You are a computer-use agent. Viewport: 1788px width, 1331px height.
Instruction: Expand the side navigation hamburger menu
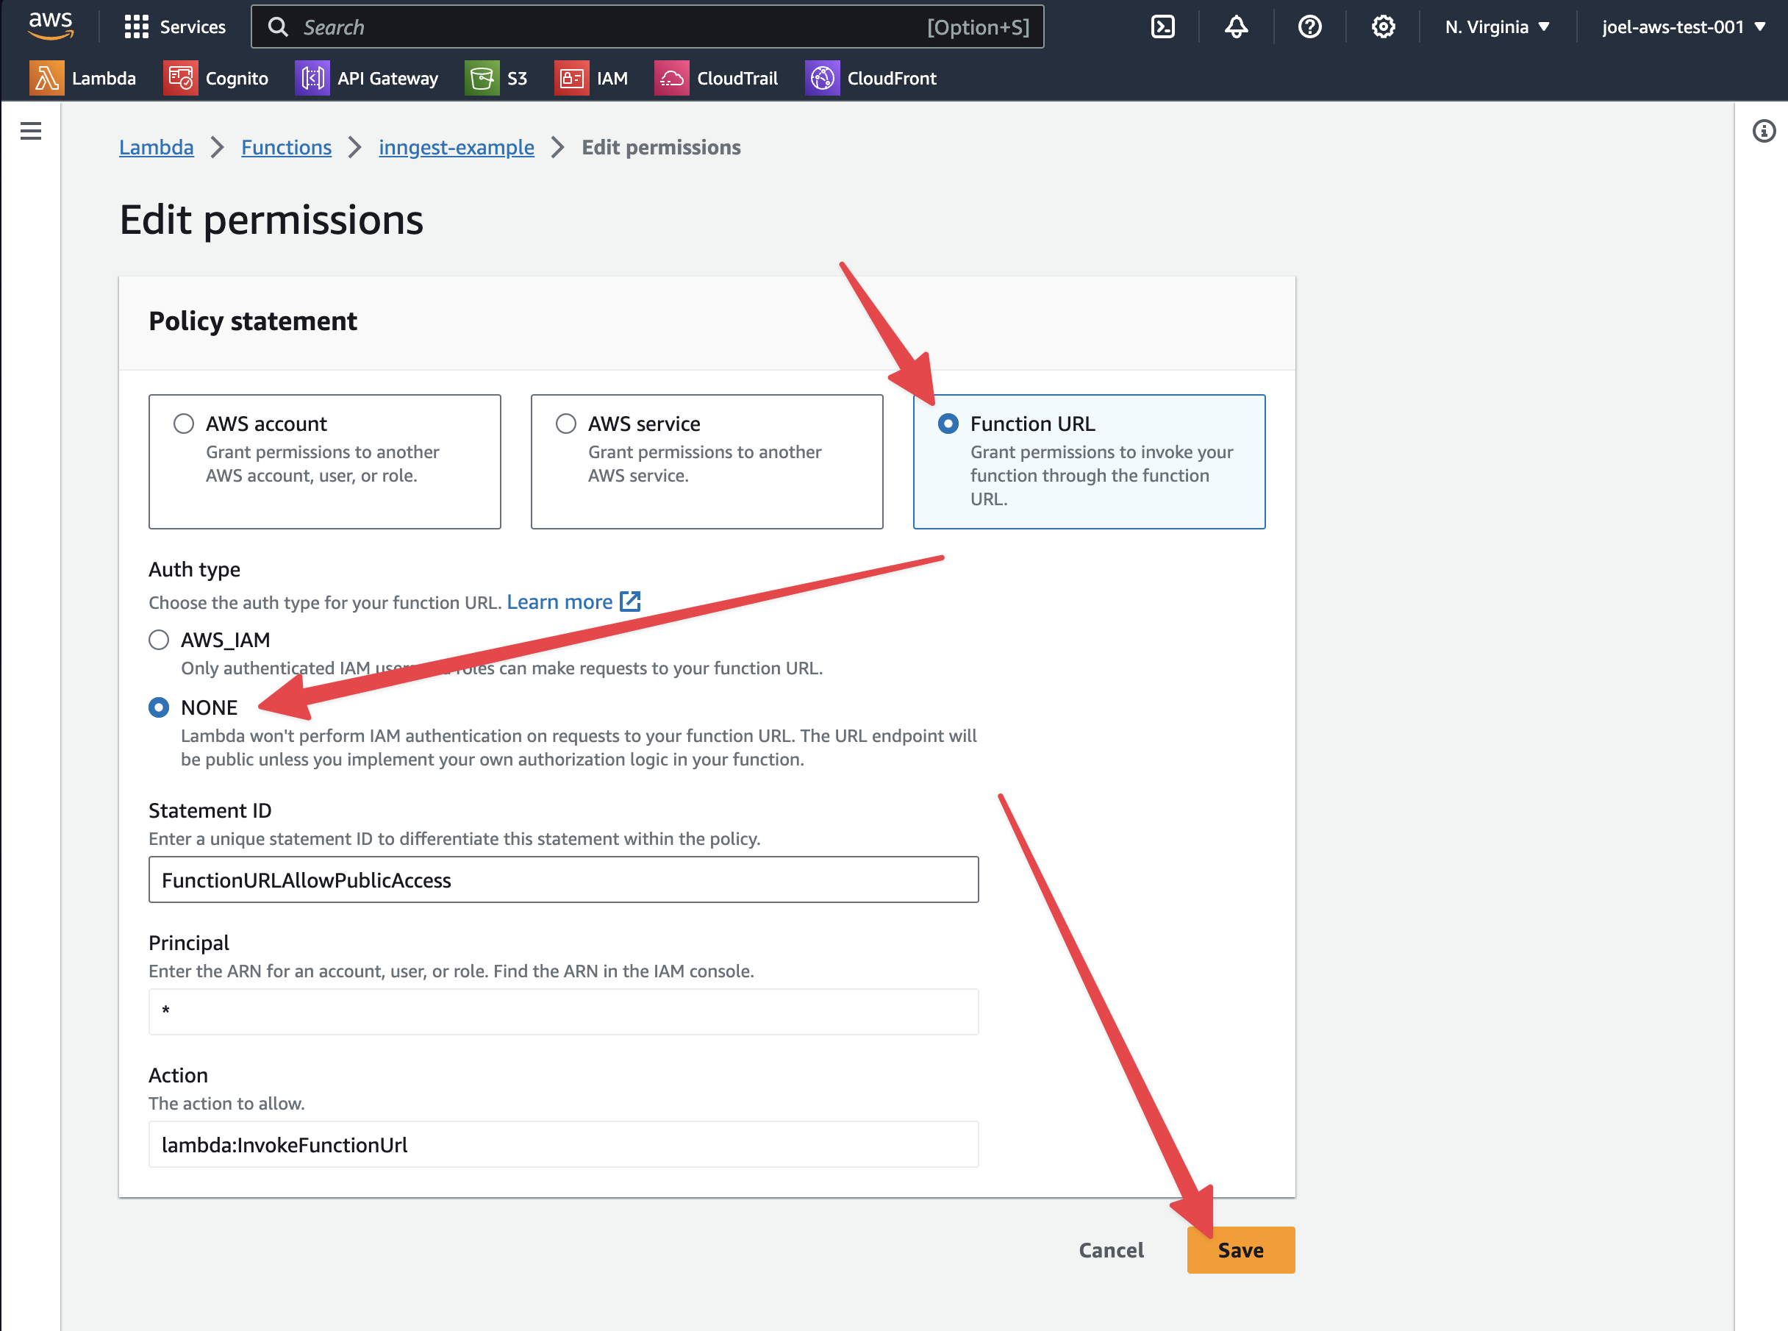(x=31, y=132)
